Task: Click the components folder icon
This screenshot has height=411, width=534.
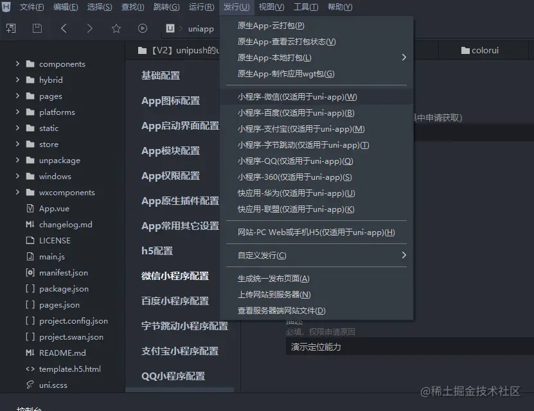Action: (30, 64)
